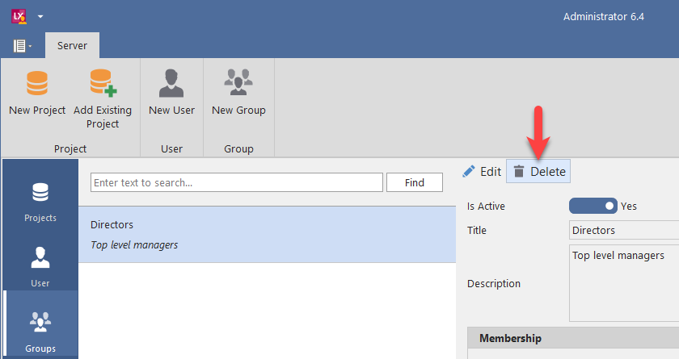Click the Title field containing Directors
The width and height of the screenshot is (679, 359).
622,230
